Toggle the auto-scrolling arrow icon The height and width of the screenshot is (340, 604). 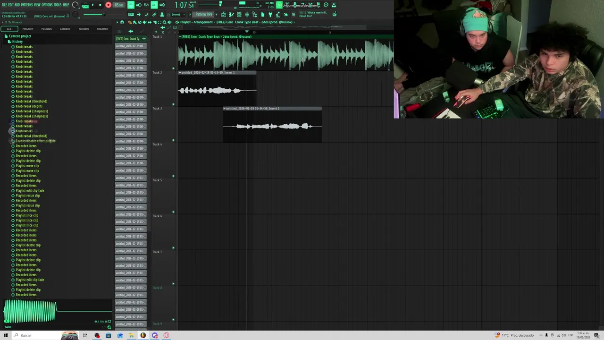click(139, 14)
